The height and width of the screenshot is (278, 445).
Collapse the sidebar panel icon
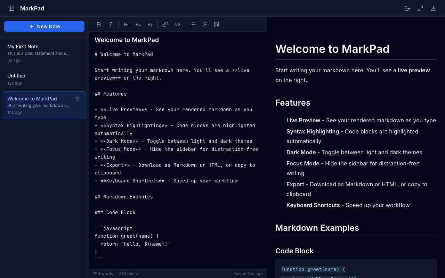tap(11, 8)
